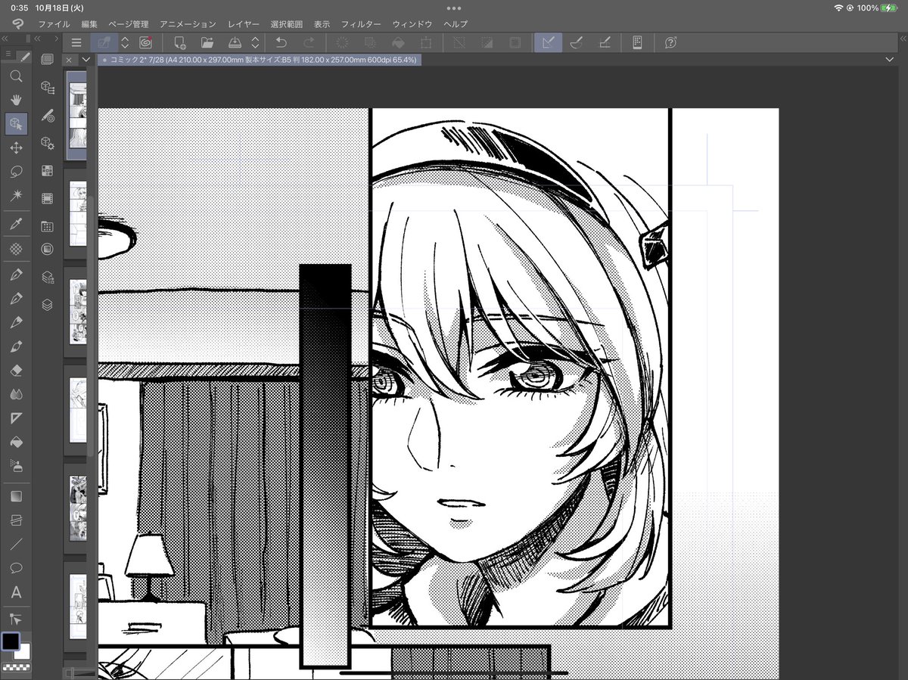Open the support question mark icon
Image resolution: width=908 pixels, height=680 pixels.
pyautogui.click(x=670, y=43)
